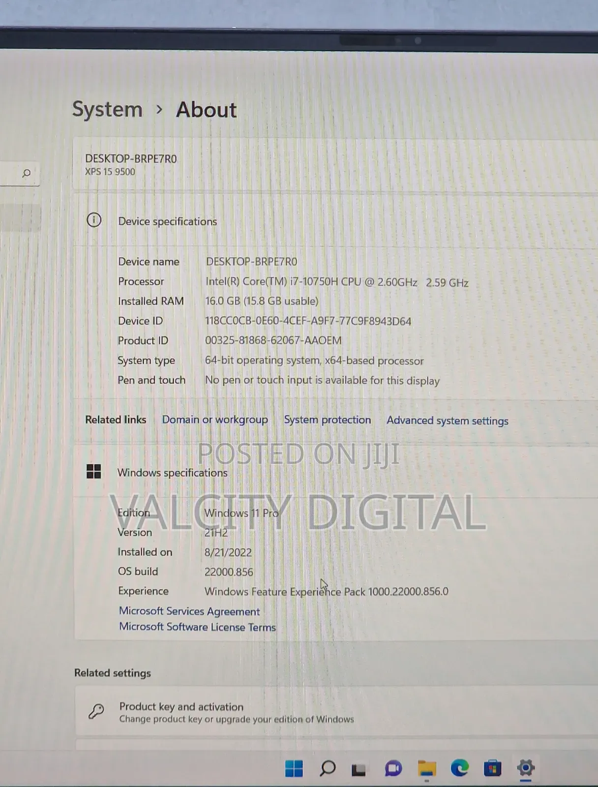598x787 pixels.
Task: Open Microsoft Store from the taskbar
Action: pyautogui.click(x=492, y=768)
